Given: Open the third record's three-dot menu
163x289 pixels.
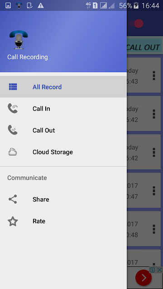Looking at the screenshot, I should (x=154, y=152).
